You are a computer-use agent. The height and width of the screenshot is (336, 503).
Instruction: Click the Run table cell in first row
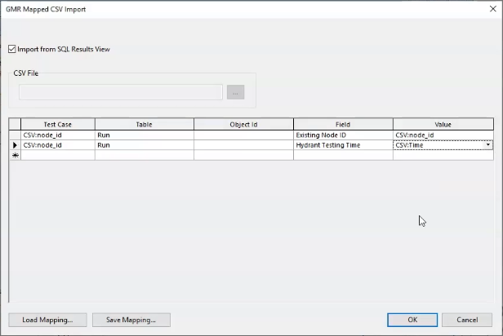tap(145, 135)
